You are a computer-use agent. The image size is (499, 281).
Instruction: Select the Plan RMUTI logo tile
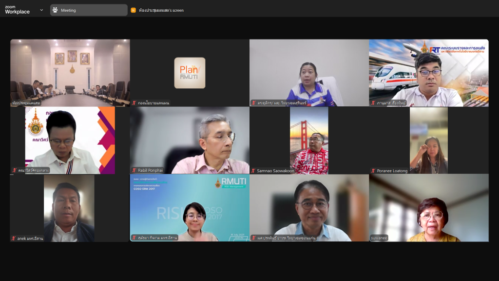pyautogui.click(x=190, y=73)
